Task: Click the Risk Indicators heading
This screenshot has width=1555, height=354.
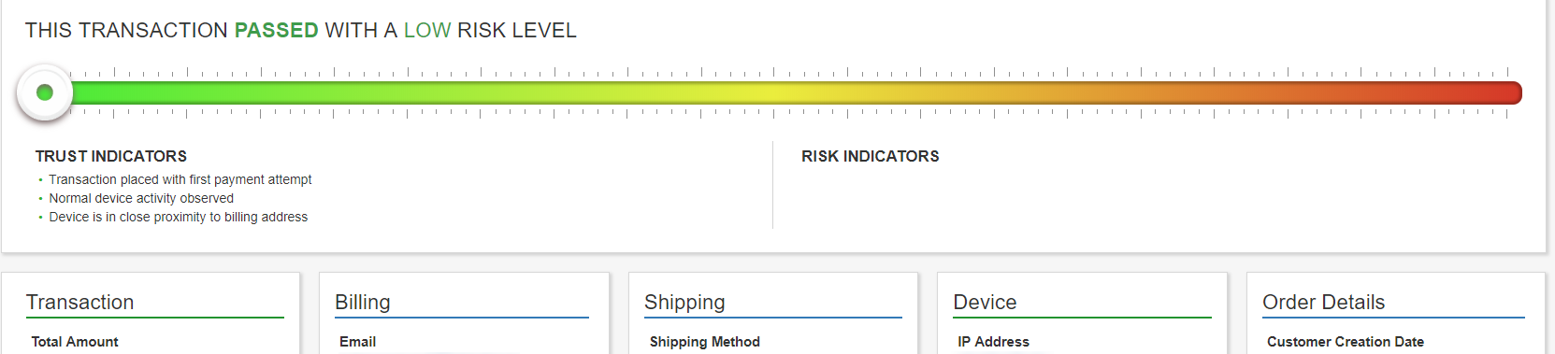Action: coord(871,156)
